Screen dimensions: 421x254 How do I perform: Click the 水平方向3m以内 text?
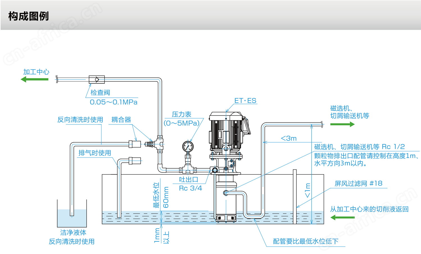340,164
